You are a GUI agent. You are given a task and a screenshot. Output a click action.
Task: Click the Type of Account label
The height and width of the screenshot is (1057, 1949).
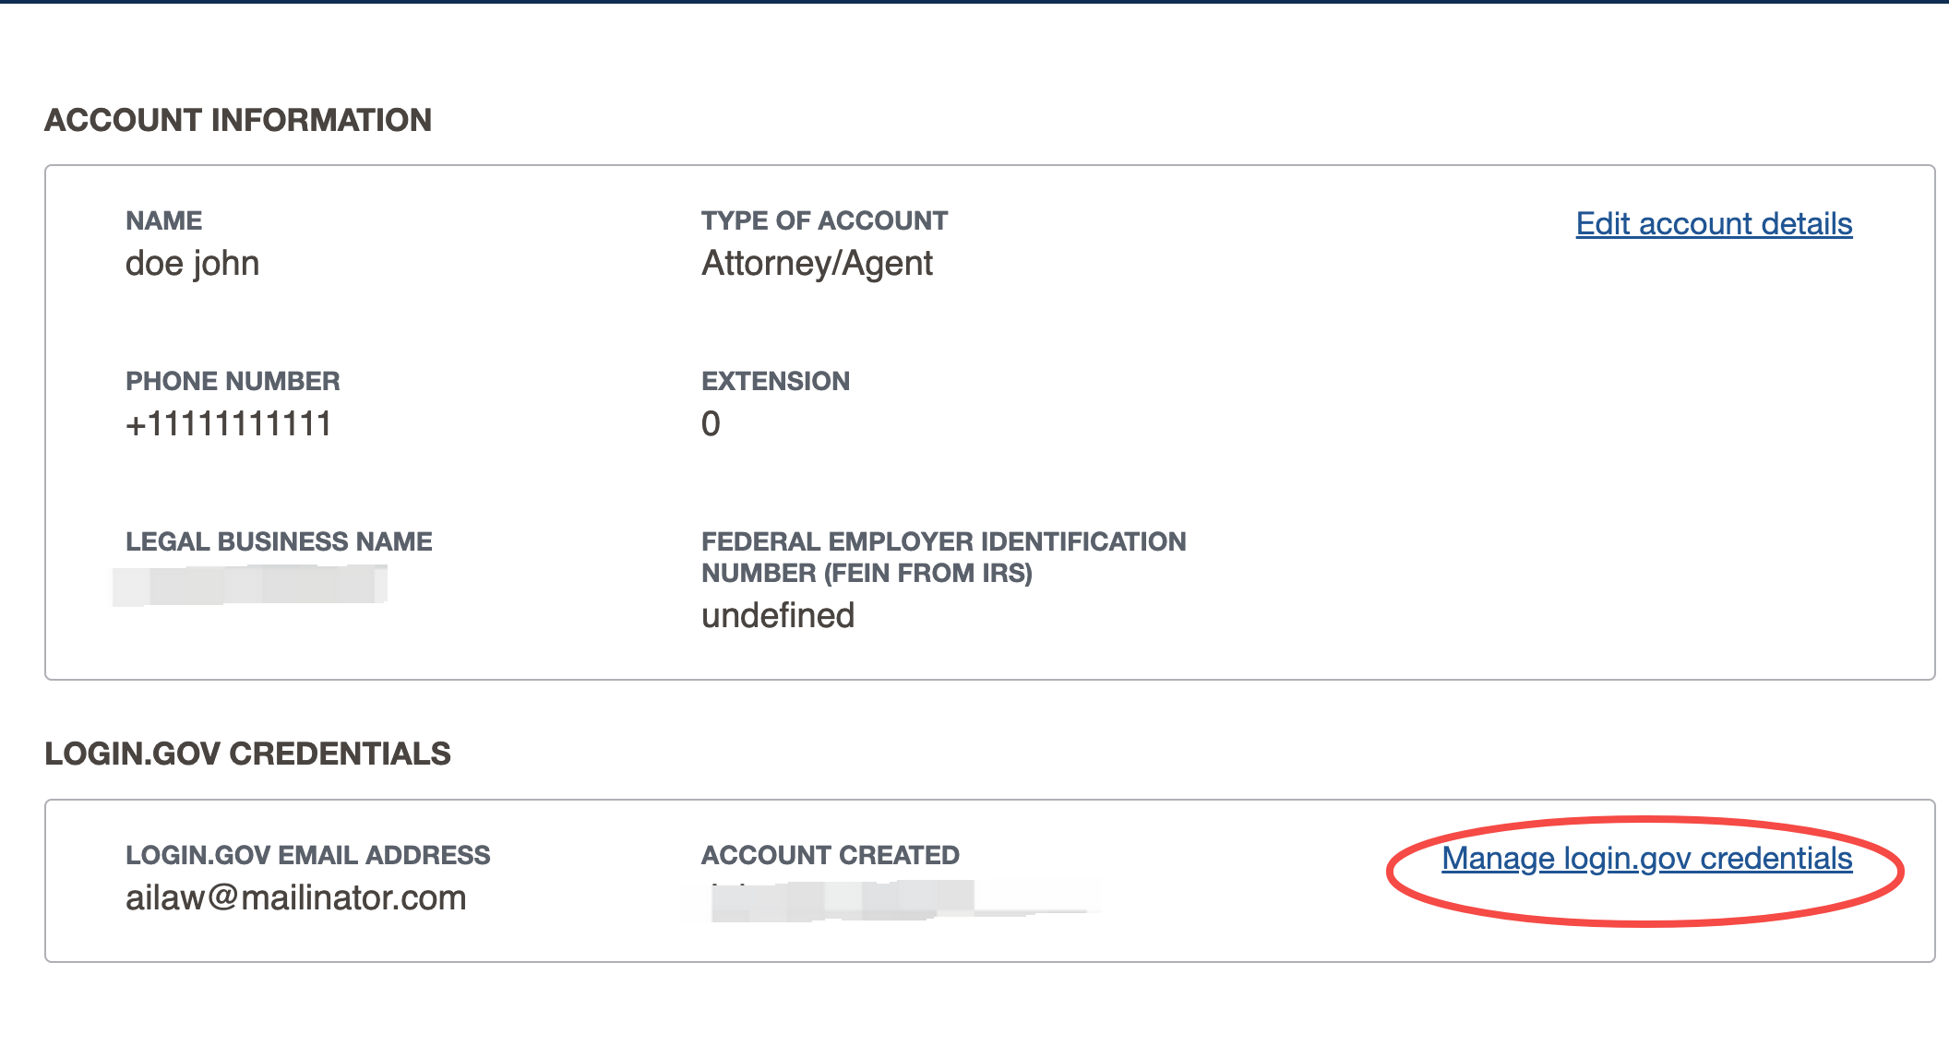click(x=824, y=220)
